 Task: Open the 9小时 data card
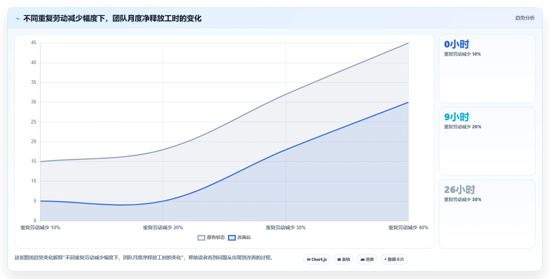click(x=487, y=141)
